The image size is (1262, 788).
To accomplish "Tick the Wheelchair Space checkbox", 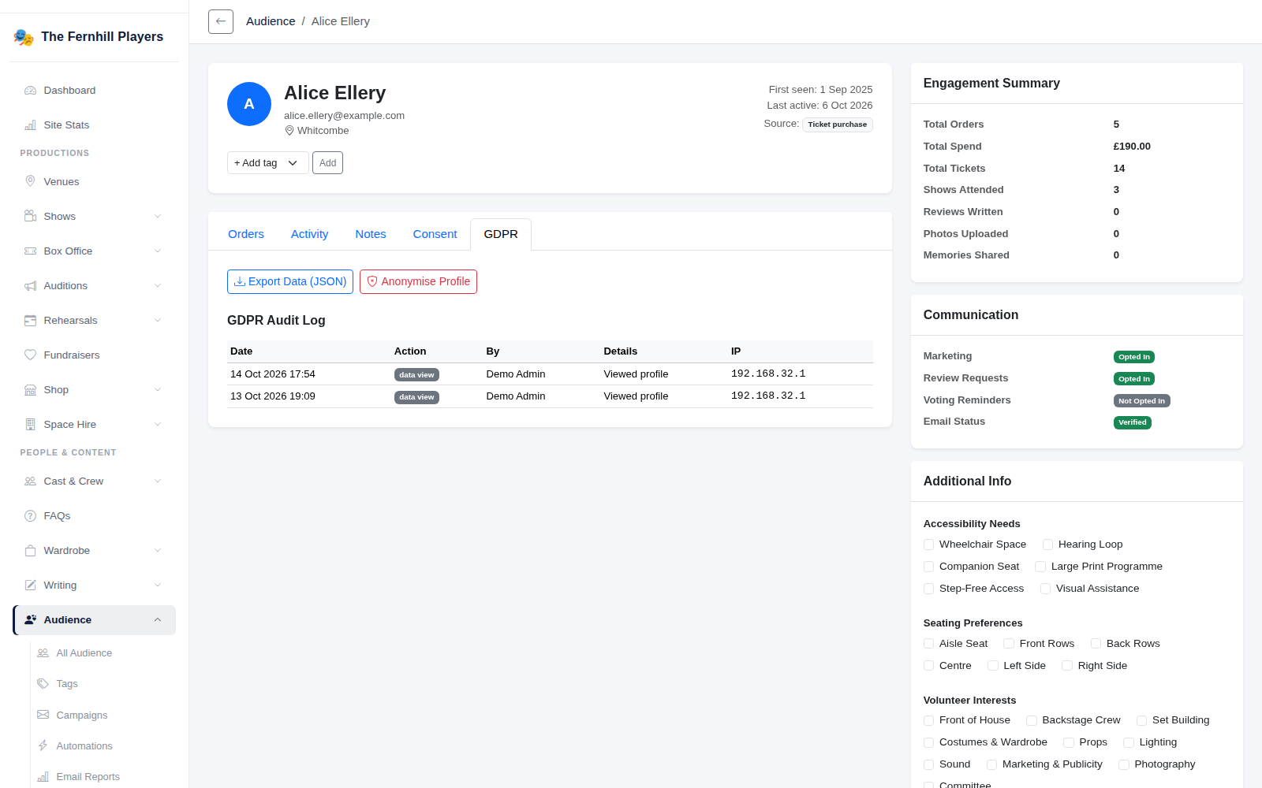I will tap(928, 545).
